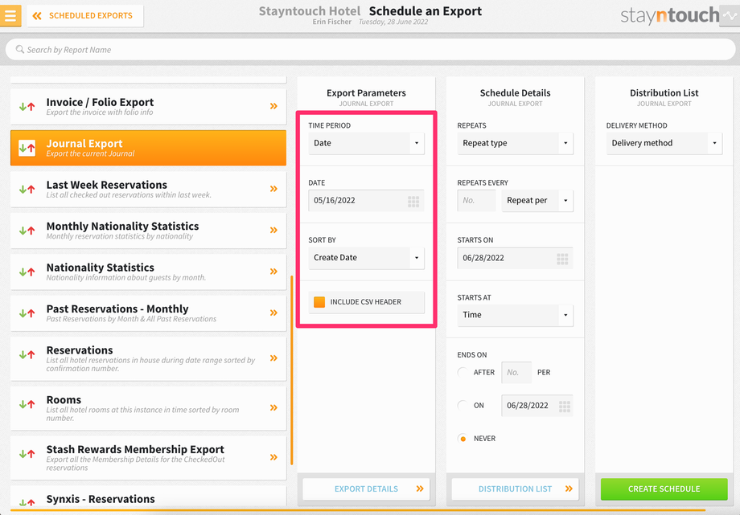Open the Time Period dropdown

click(366, 143)
